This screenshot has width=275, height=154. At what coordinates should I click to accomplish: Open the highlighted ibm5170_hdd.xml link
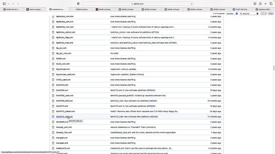click(64, 117)
